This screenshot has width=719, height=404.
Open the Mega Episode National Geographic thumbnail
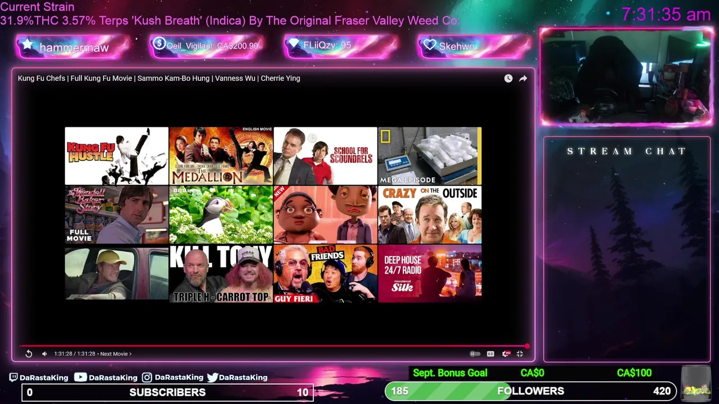coord(430,156)
